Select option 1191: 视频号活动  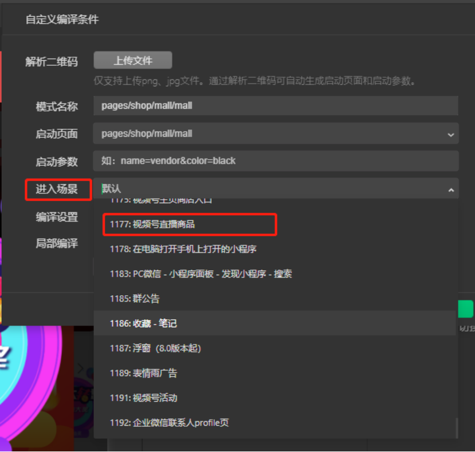[274, 398]
